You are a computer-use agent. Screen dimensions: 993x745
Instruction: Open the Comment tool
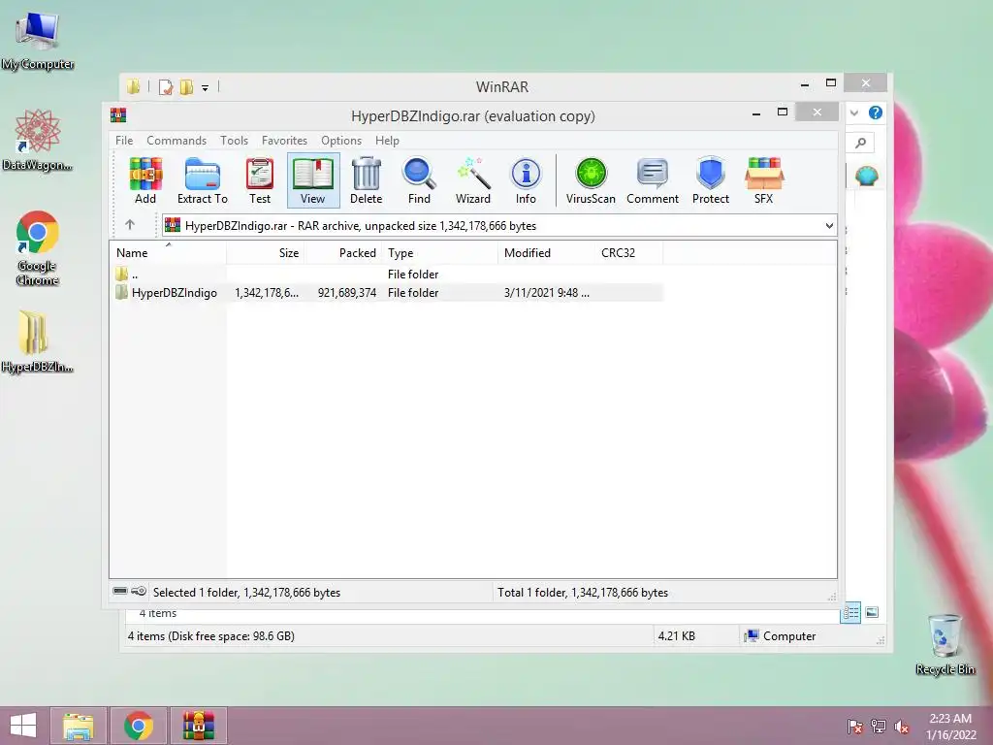coord(653,180)
